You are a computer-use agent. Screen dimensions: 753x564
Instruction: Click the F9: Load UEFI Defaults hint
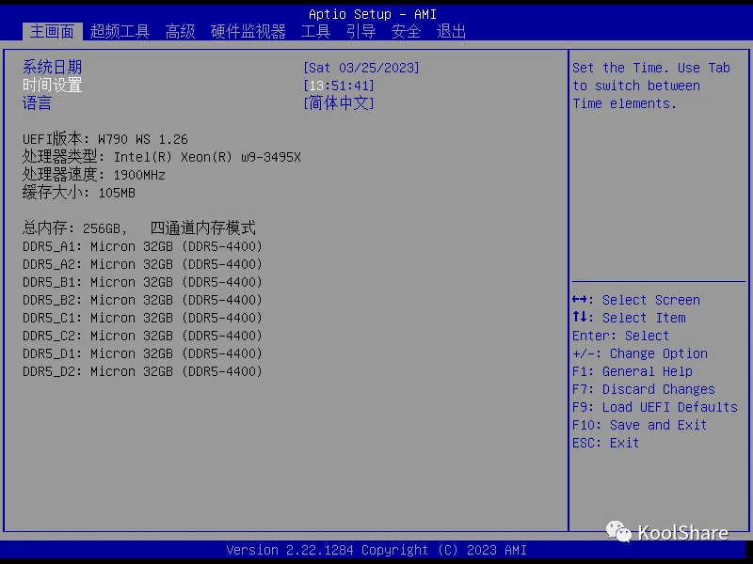[655, 407]
